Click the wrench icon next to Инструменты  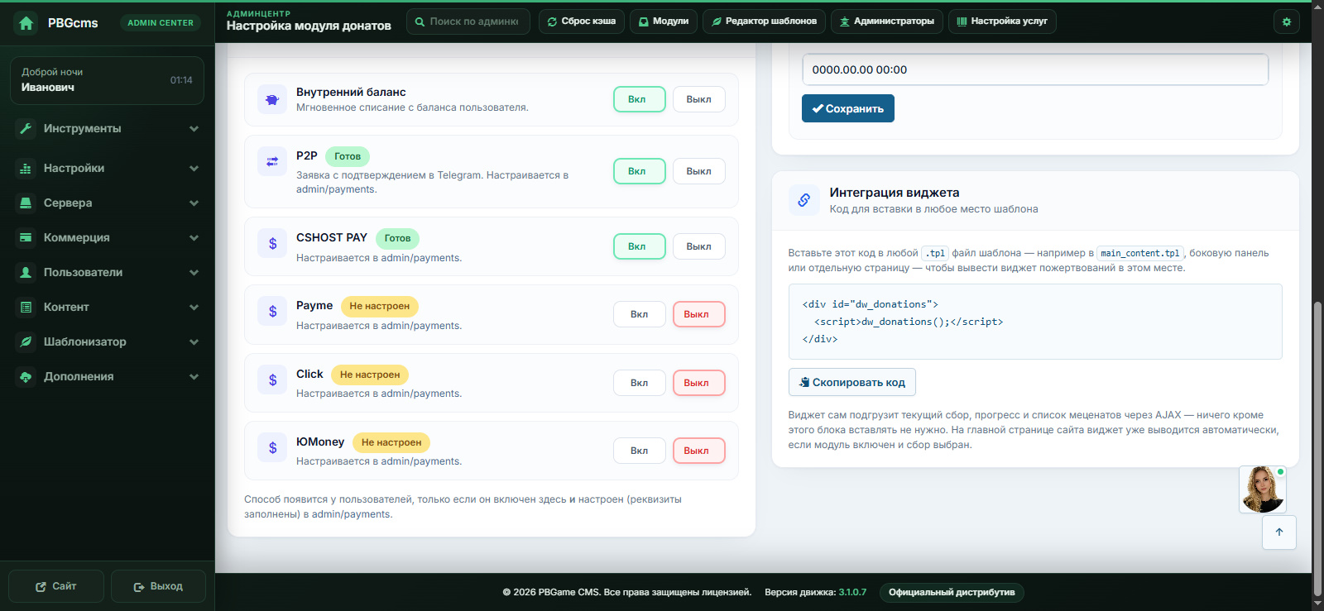click(x=26, y=128)
